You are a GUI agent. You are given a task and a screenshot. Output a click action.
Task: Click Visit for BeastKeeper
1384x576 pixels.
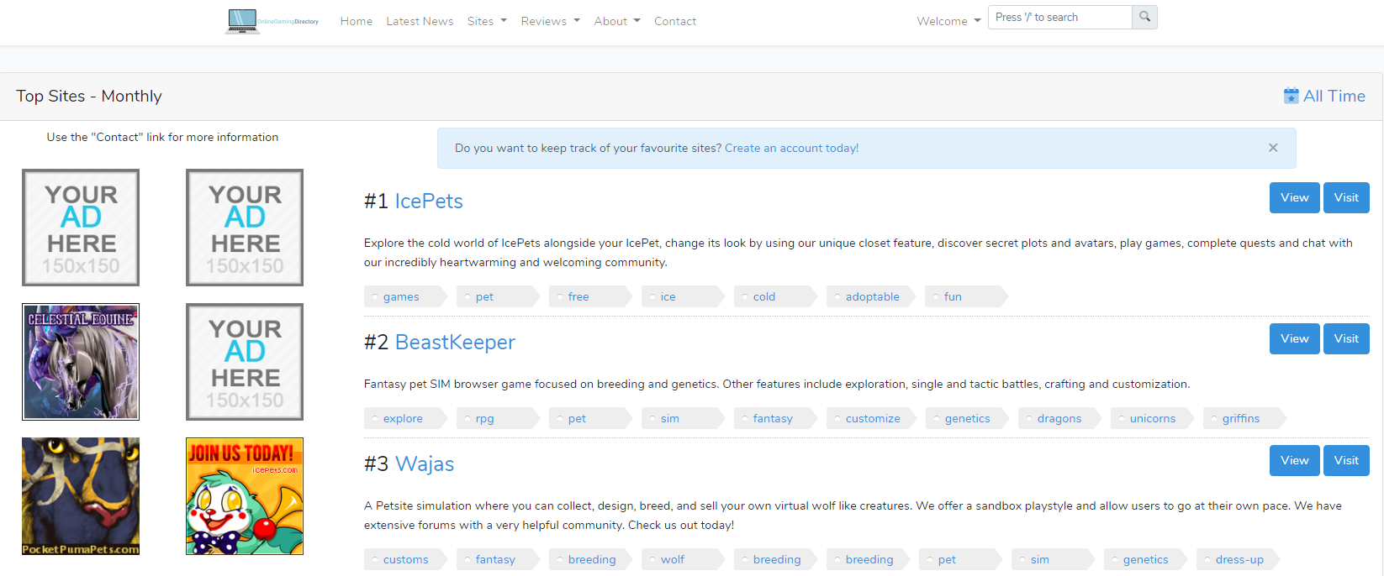point(1346,338)
